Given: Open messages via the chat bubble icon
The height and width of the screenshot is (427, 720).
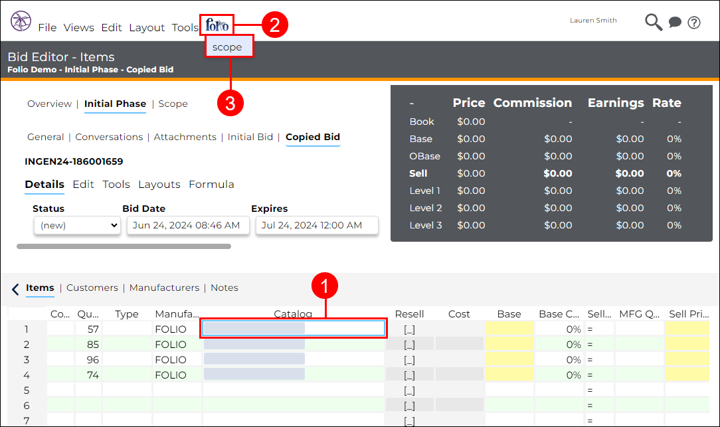Looking at the screenshot, I should 675,22.
